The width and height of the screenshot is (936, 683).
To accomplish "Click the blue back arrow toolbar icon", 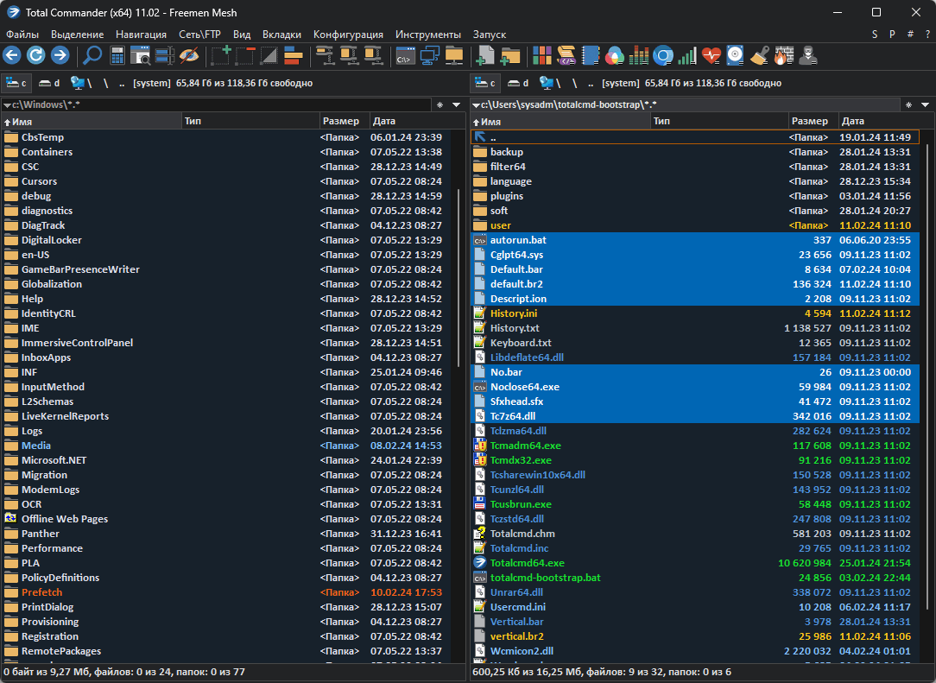I will pos(11,56).
